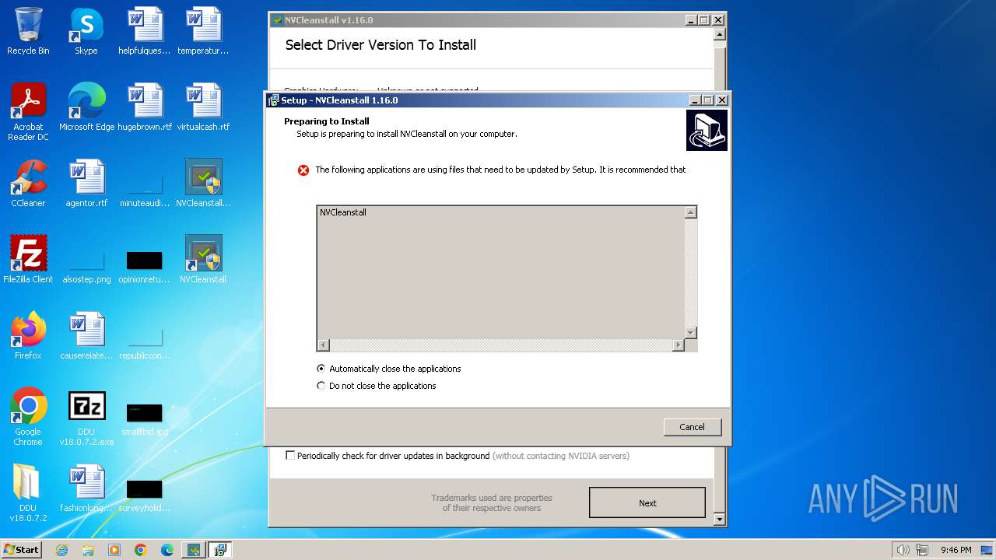Open the hugebrown.rtf file icon
Viewport: 996px width, 560px height.
point(145,107)
